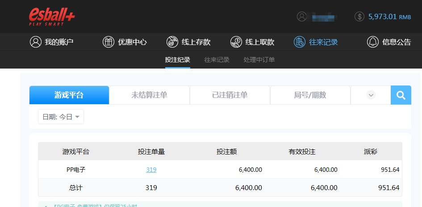Click the 总计 row label

[76, 188]
